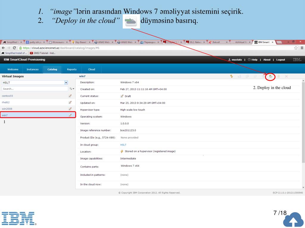Click the Search images input field
The image size is (305, 228).
point(35,89)
